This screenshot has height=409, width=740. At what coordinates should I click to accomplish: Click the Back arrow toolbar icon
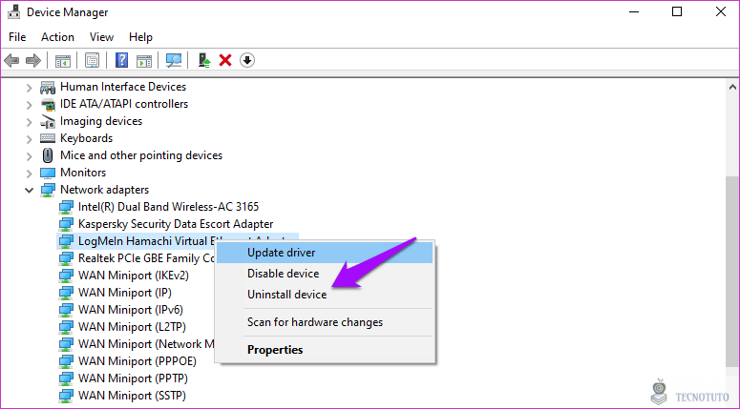(11, 60)
